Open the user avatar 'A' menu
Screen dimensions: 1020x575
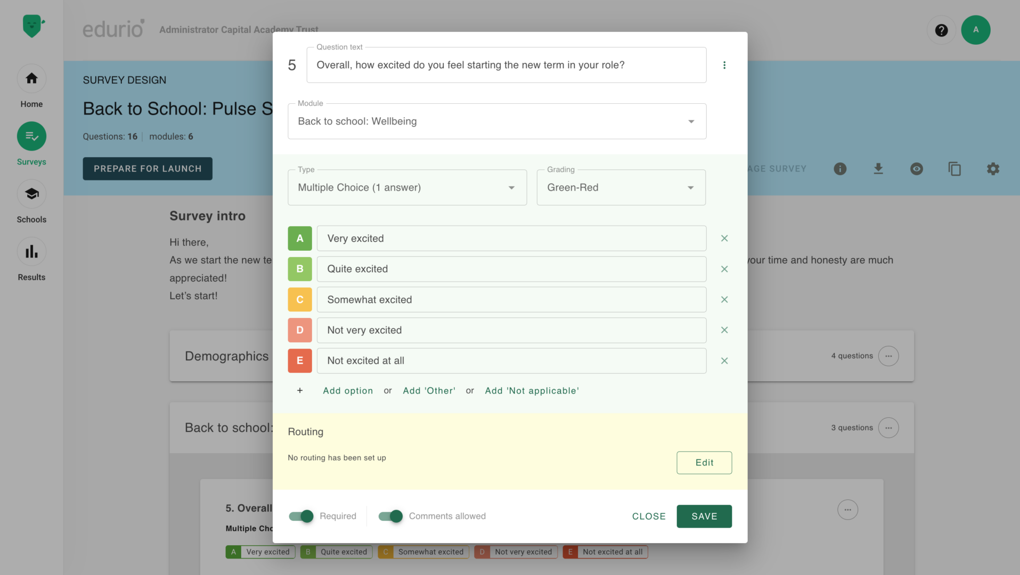tap(975, 30)
